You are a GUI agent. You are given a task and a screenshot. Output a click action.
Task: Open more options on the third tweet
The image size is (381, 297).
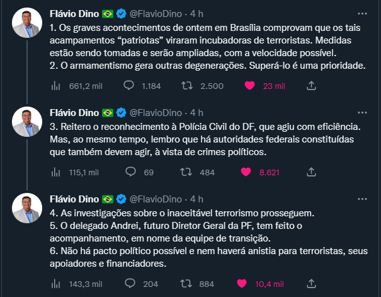click(360, 199)
